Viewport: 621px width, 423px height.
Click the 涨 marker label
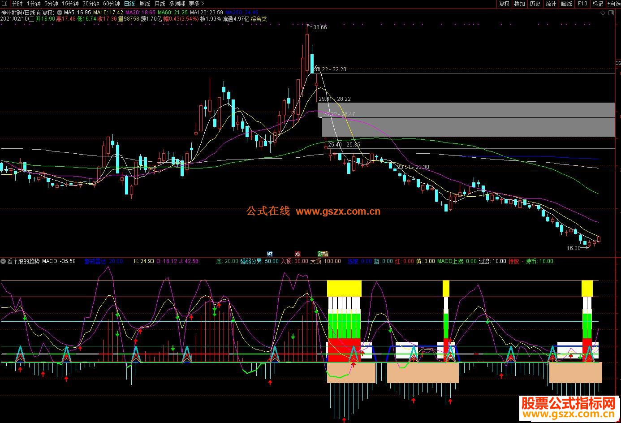[298, 254]
